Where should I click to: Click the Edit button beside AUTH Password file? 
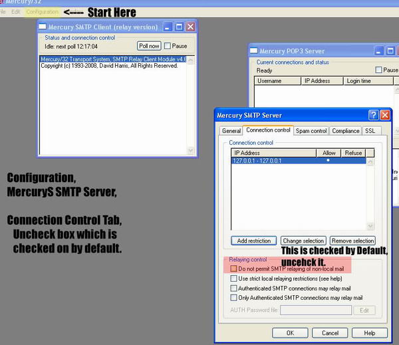[x=364, y=310]
